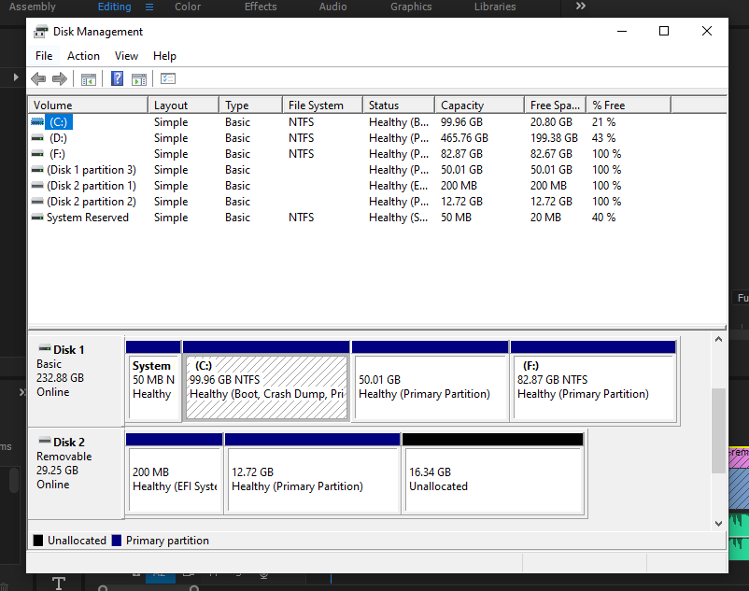The image size is (749, 591).
Task: Click the Disk 1 Basic label panel
Action: [76, 381]
